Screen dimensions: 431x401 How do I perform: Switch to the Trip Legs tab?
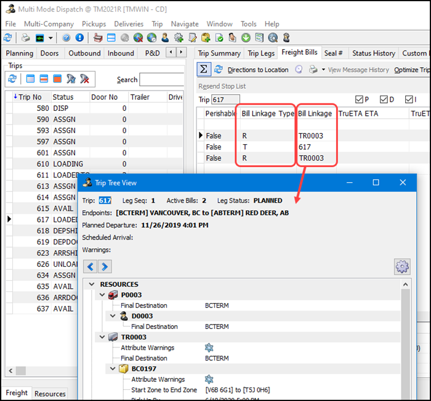261,54
